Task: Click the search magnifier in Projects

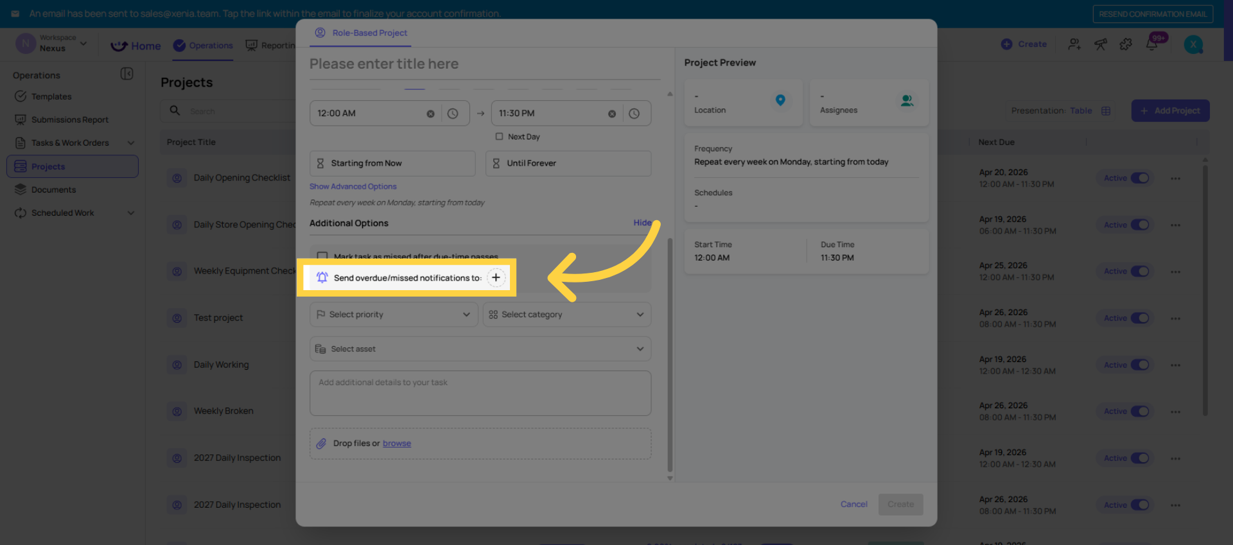Action: 175,110
